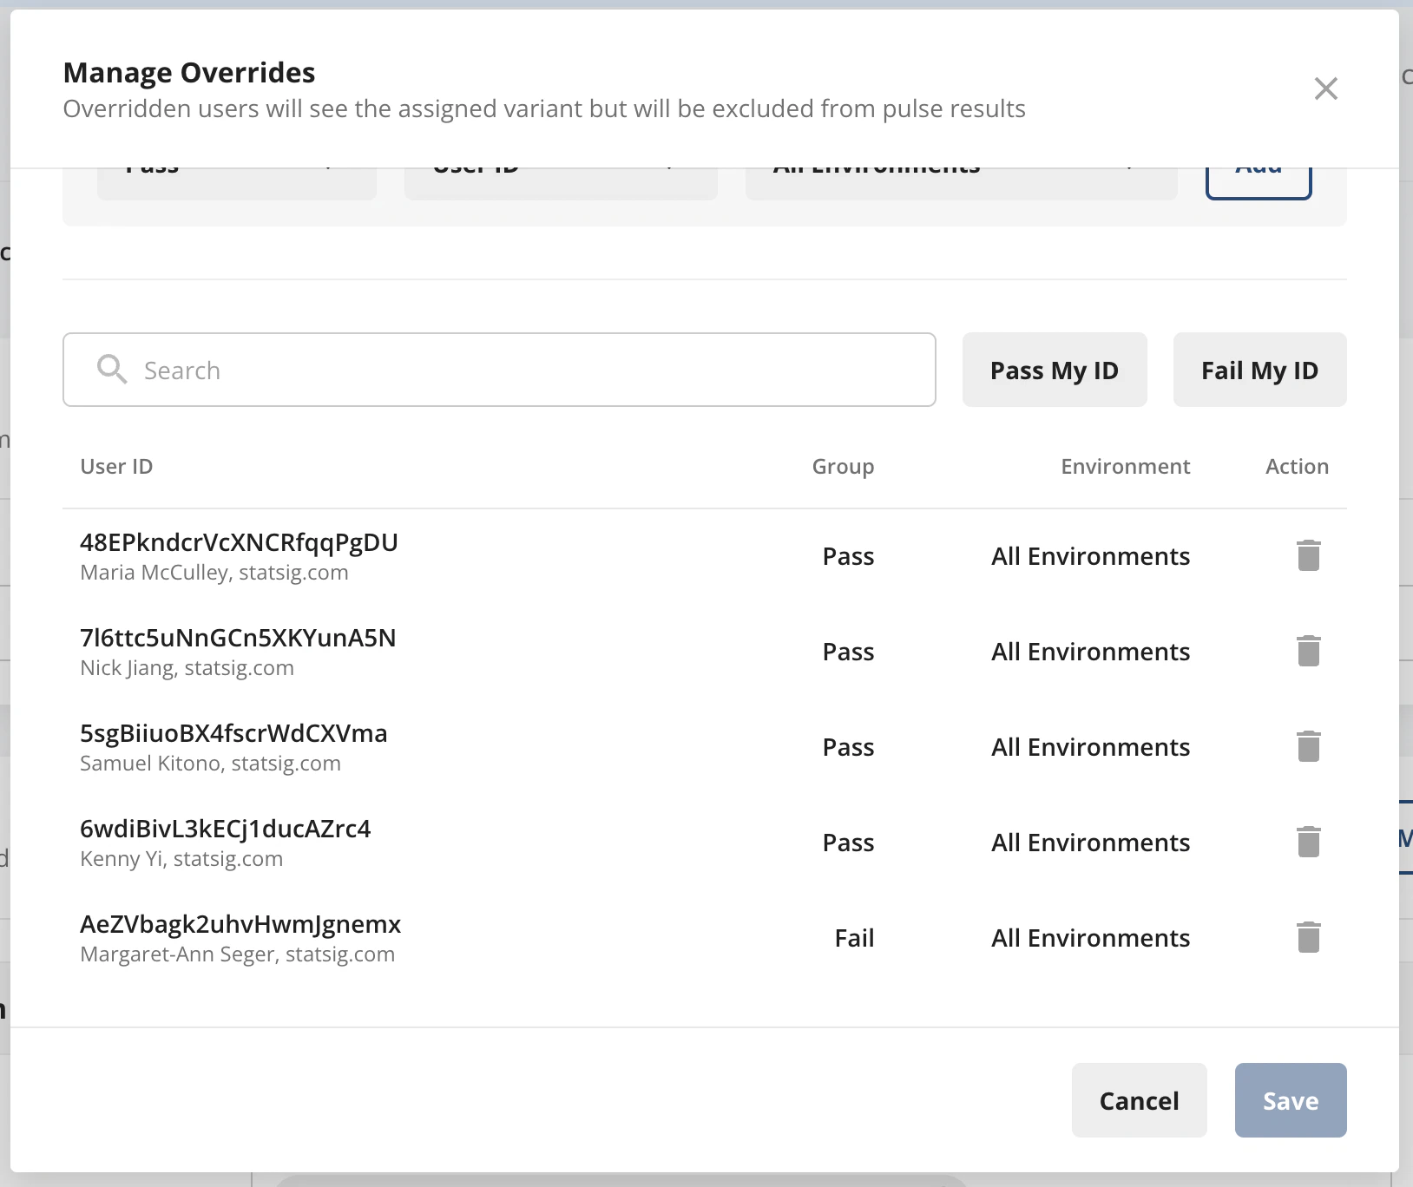Cancel the override changes
The height and width of the screenshot is (1187, 1413).
click(1138, 1099)
